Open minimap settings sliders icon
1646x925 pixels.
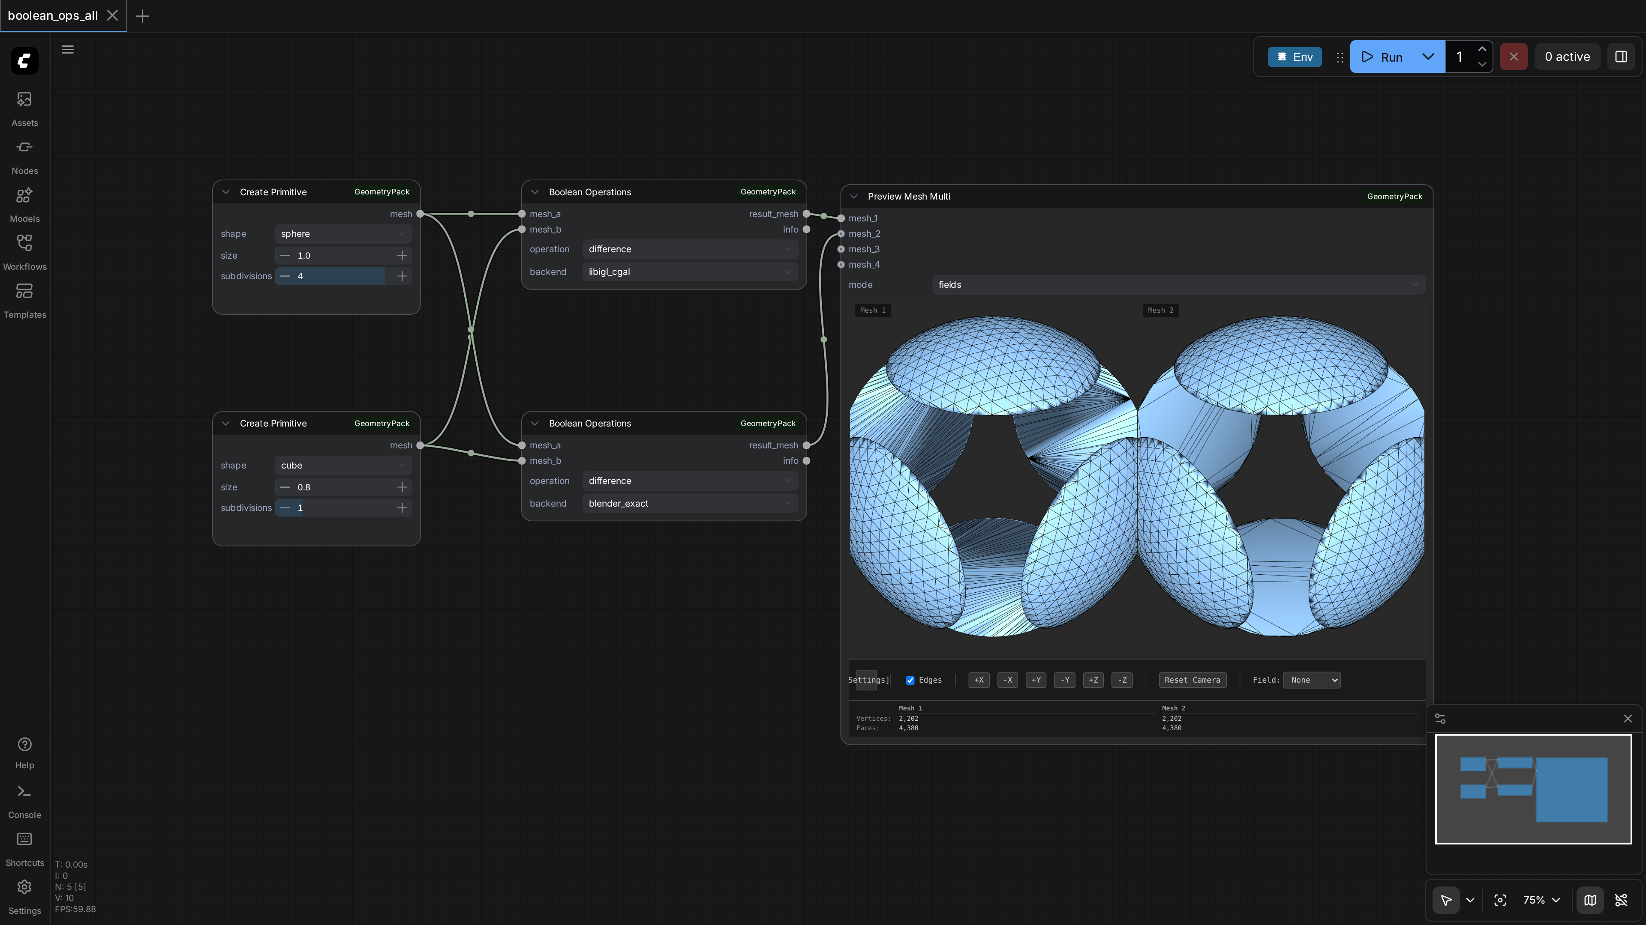pos(1440,719)
